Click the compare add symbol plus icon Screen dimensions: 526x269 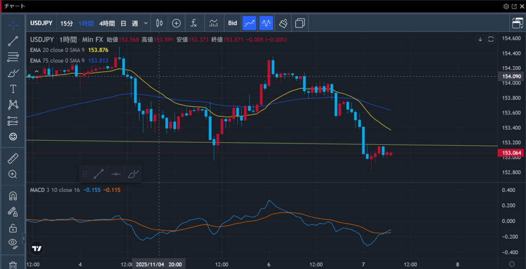(176, 23)
